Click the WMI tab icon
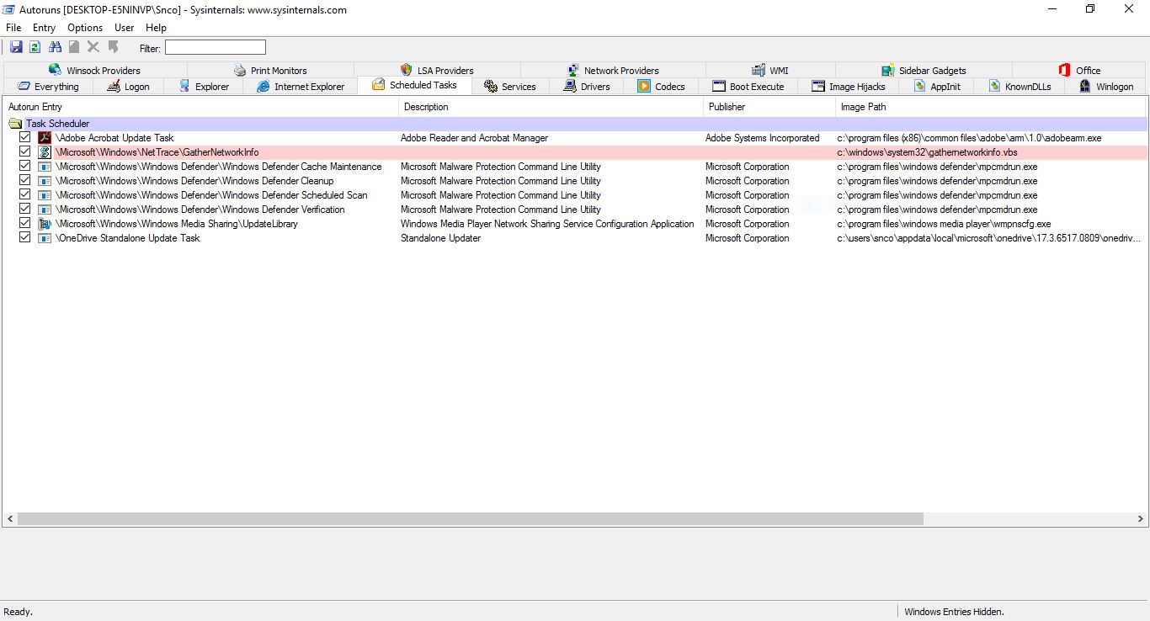Image resolution: width=1150 pixels, height=621 pixels. pos(759,70)
